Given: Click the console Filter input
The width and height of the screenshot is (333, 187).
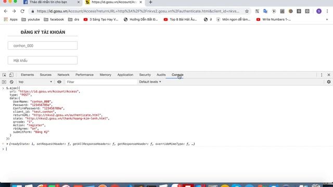Looking at the screenshot, I should [101, 82].
